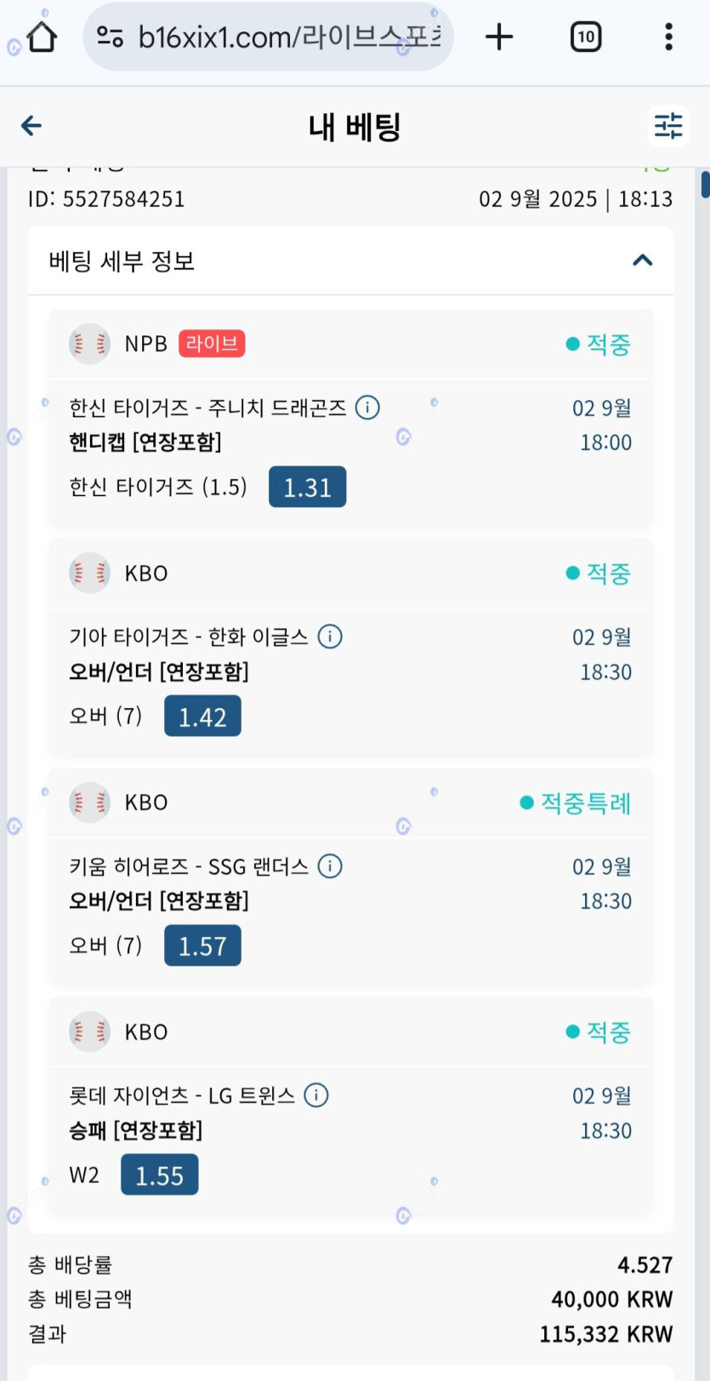
Task: Click the 1.31 odds button
Action: 307,487
